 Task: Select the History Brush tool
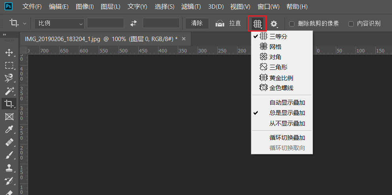click(9, 180)
